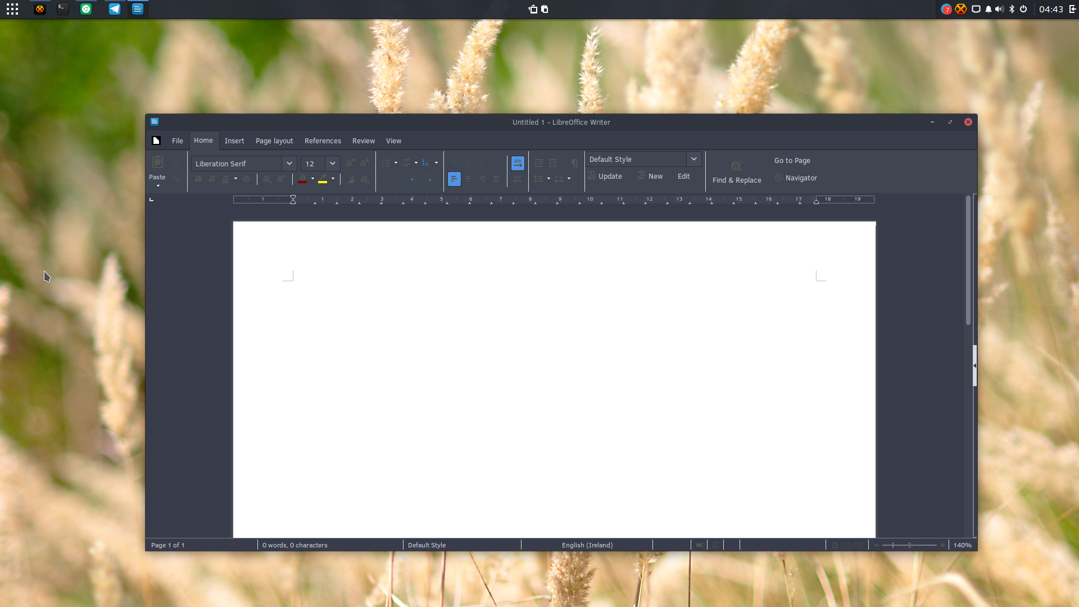Image resolution: width=1079 pixels, height=607 pixels.
Task: Click the Cut scissors icon
Action: click(x=176, y=163)
